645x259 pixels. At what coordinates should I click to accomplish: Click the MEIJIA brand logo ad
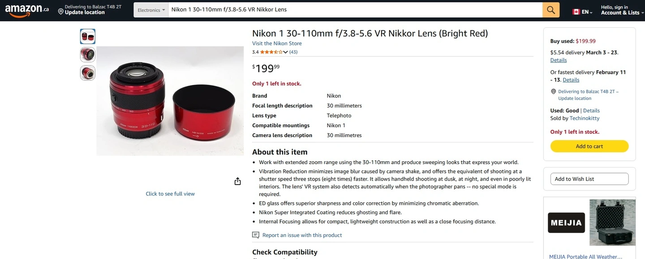click(566, 223)
